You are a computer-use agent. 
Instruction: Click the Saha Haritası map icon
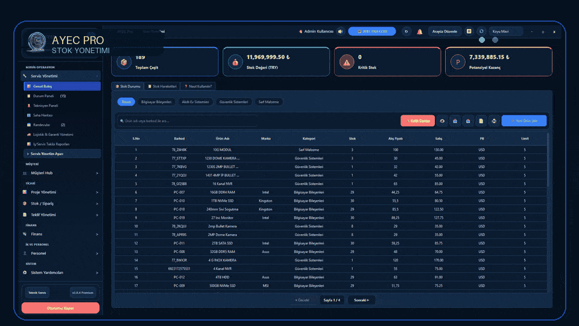pyautogui.click(x=29, y=115)
